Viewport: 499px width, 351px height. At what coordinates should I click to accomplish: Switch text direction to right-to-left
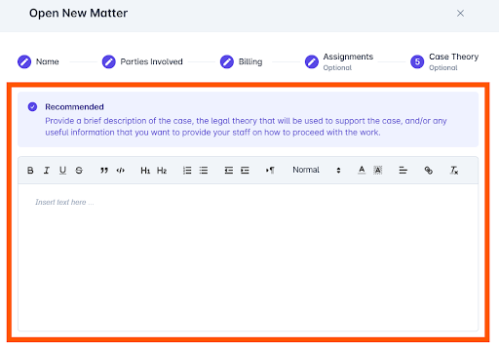pos(270,171)
